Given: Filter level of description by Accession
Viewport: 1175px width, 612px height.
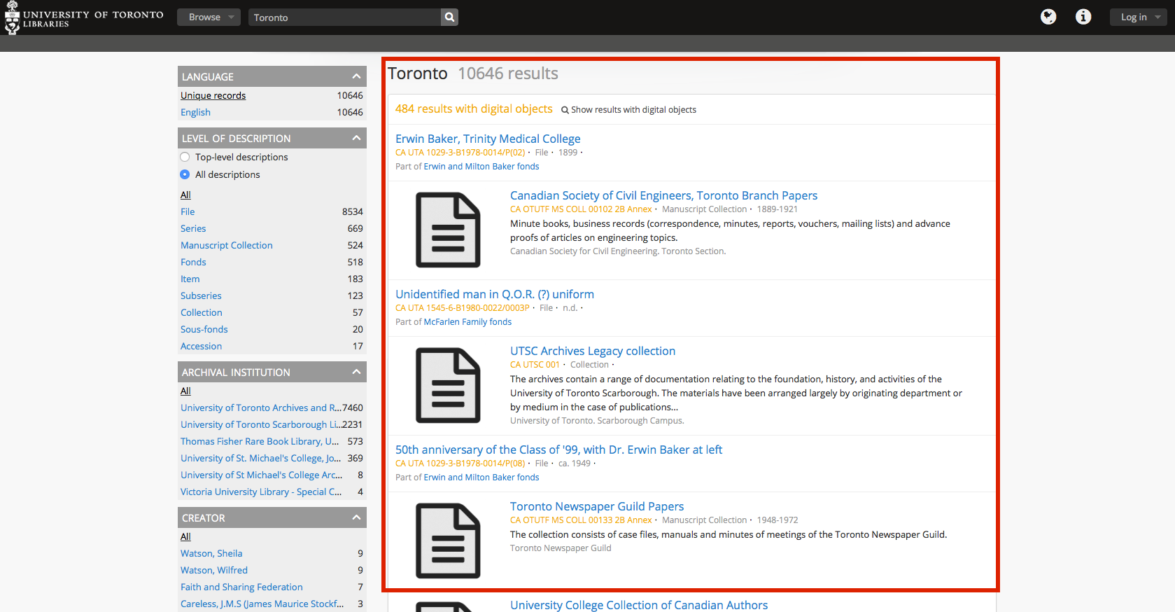Looking at the screenshot, I should pos(201,346).
